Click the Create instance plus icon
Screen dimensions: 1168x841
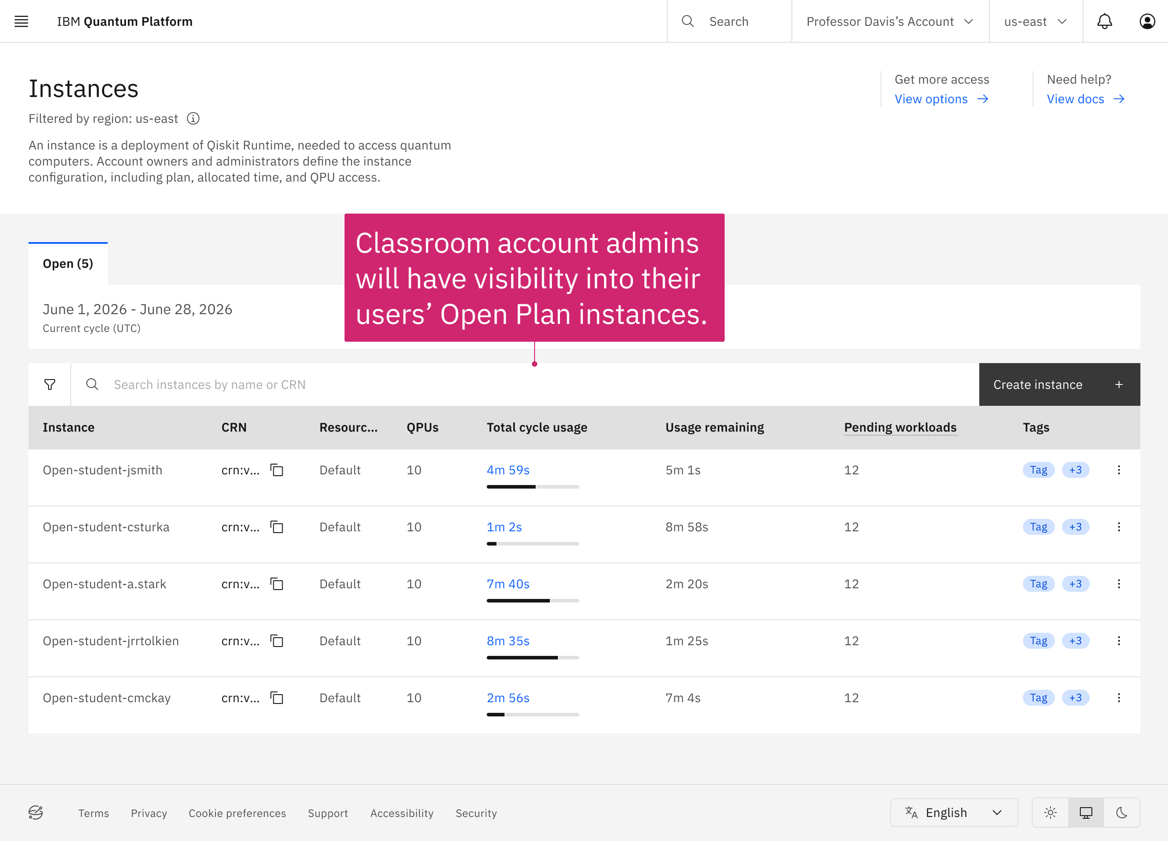1119,384
